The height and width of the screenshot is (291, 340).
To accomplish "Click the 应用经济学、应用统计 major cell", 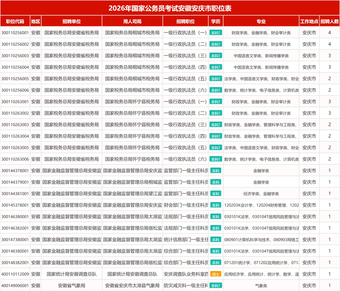I will [261, 274].
